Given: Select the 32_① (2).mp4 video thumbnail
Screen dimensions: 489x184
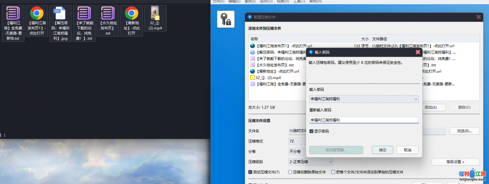Looking at the screenshot, I should (155, 13).
